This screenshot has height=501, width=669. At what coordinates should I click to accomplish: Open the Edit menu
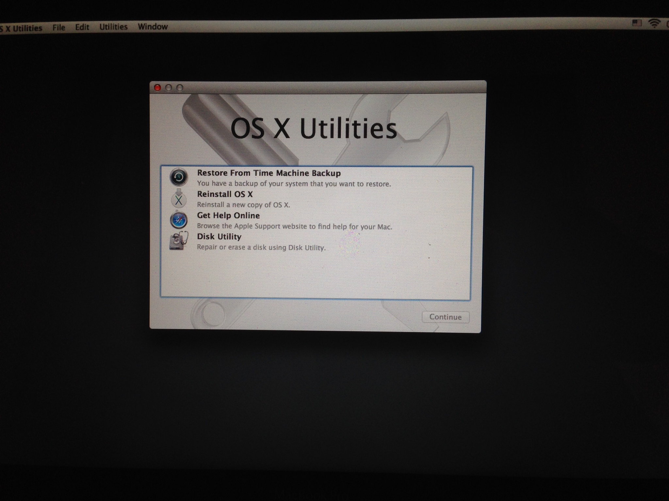click(x=82, y=27)
